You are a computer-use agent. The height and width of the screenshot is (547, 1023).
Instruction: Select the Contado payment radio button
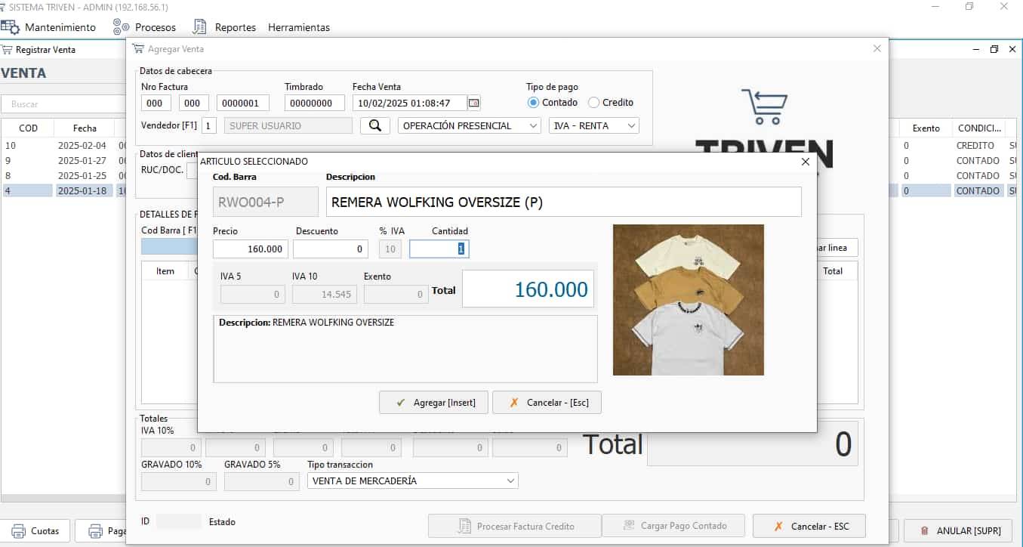click(x=533, y=103)
